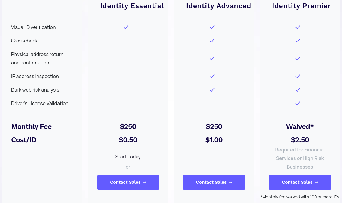Click Crosscheck checkmark under Identity Advanced

pos(212,41)
